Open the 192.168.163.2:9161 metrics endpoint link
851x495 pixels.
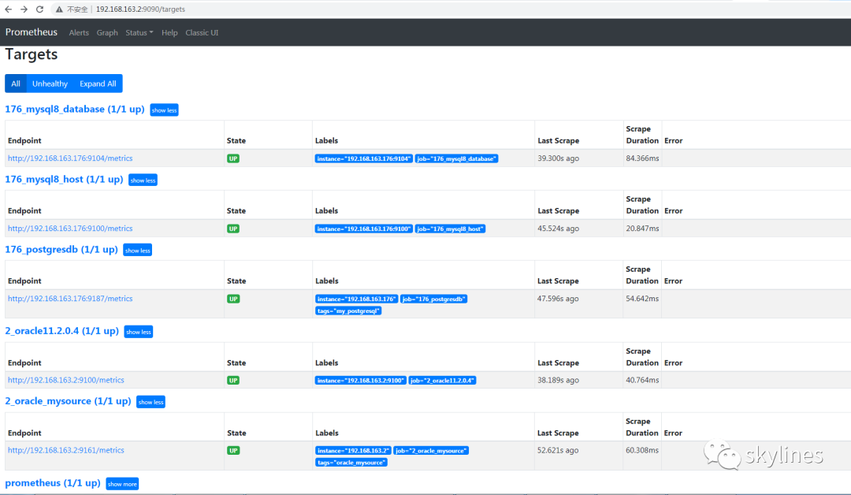point(66,450)
